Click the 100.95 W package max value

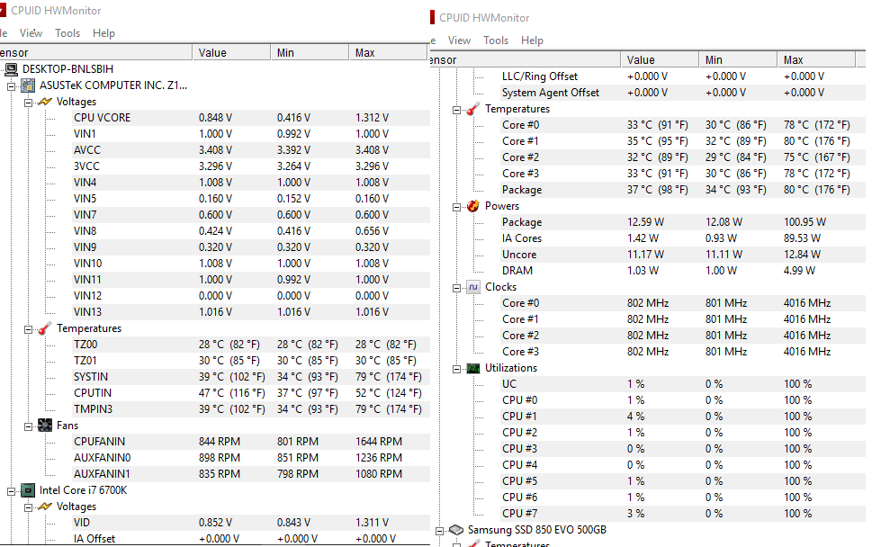[805, 222]
